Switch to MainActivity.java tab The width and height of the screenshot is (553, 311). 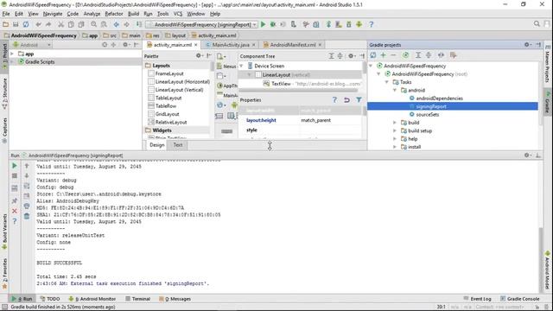231,45
